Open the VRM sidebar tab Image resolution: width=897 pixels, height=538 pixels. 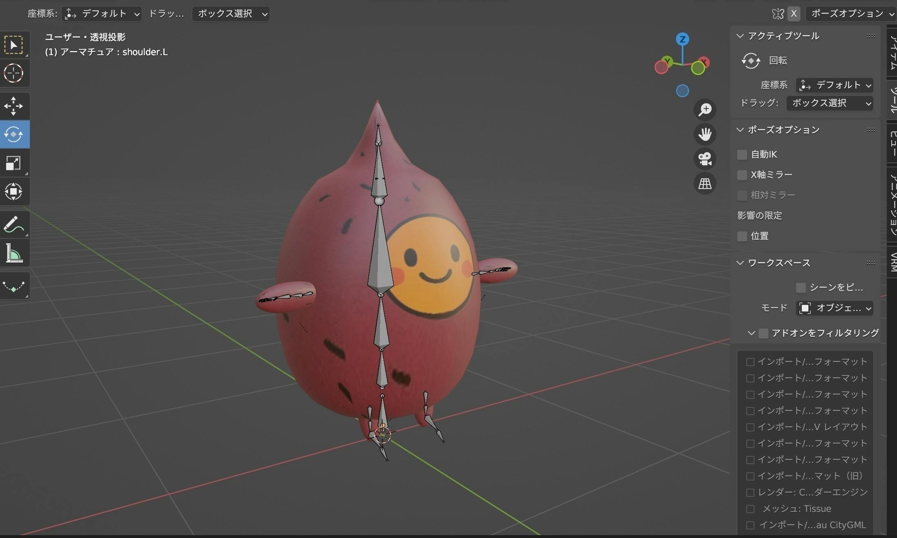pos(893,261)
